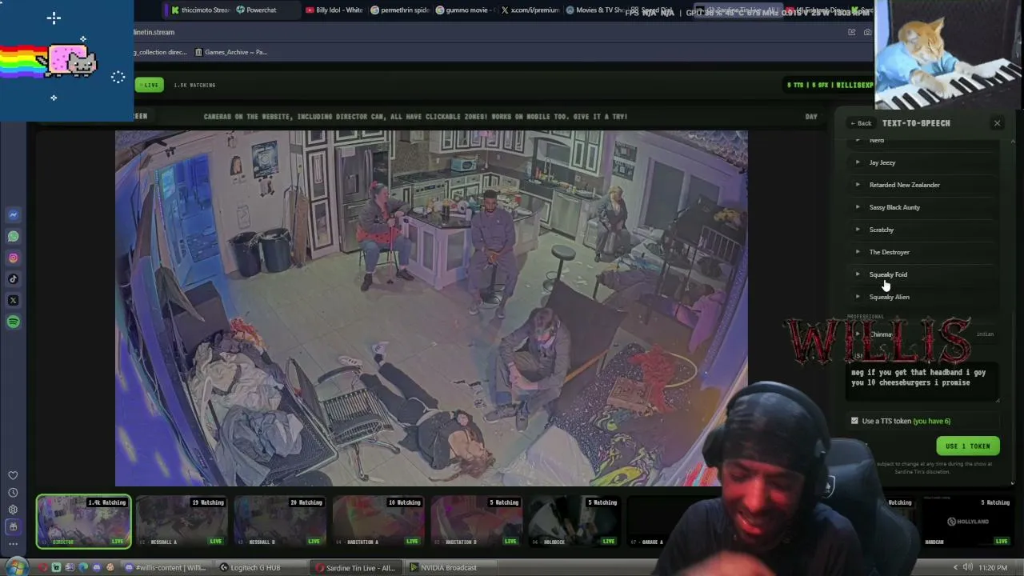Click the site address in the URL bar
Image resolution: width=1024 pixels, height=576 pixels.
[x=154, y=32]
